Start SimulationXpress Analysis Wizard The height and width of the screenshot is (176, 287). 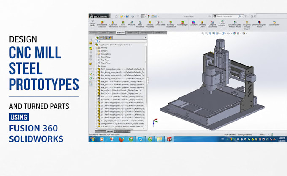point(235,24)
